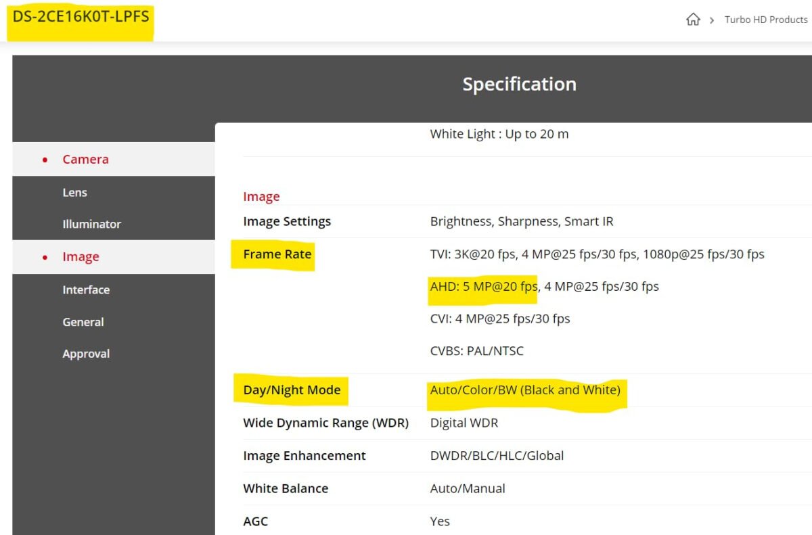The image size is (812, 535).
Task: Click the DS-2CE16K0T-LPFS product title
Action: 81,17
